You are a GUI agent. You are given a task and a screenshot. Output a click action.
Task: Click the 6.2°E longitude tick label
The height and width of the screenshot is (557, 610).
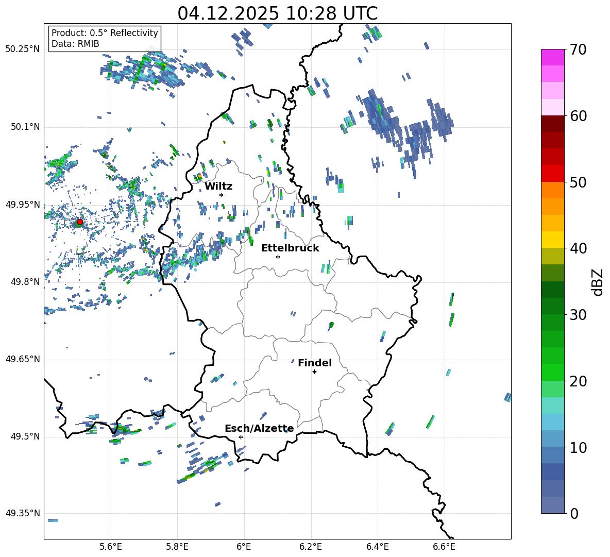pyautogui.click(x=311, y=547)
